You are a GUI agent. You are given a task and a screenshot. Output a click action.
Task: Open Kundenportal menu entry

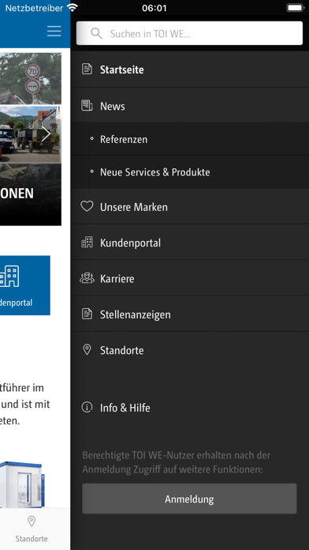pyautogui.click(x=190, y=243)
